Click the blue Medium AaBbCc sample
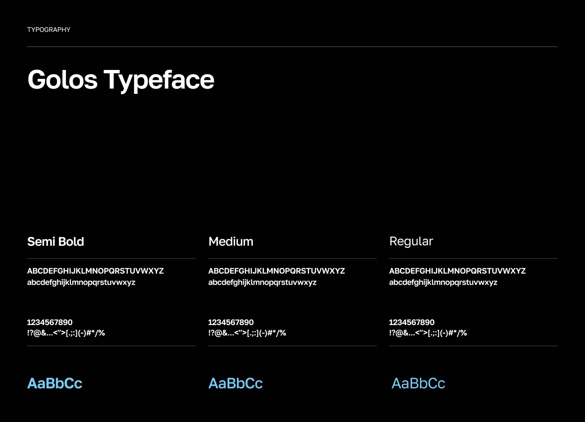Screen dimensions: 585x422 click(236, 383)
